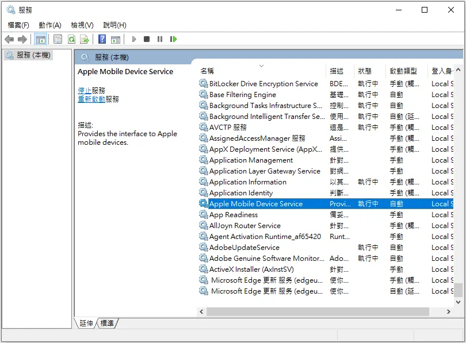
Task: Click gear icon of Base Filtering Engine
Action: click(204, 95)
